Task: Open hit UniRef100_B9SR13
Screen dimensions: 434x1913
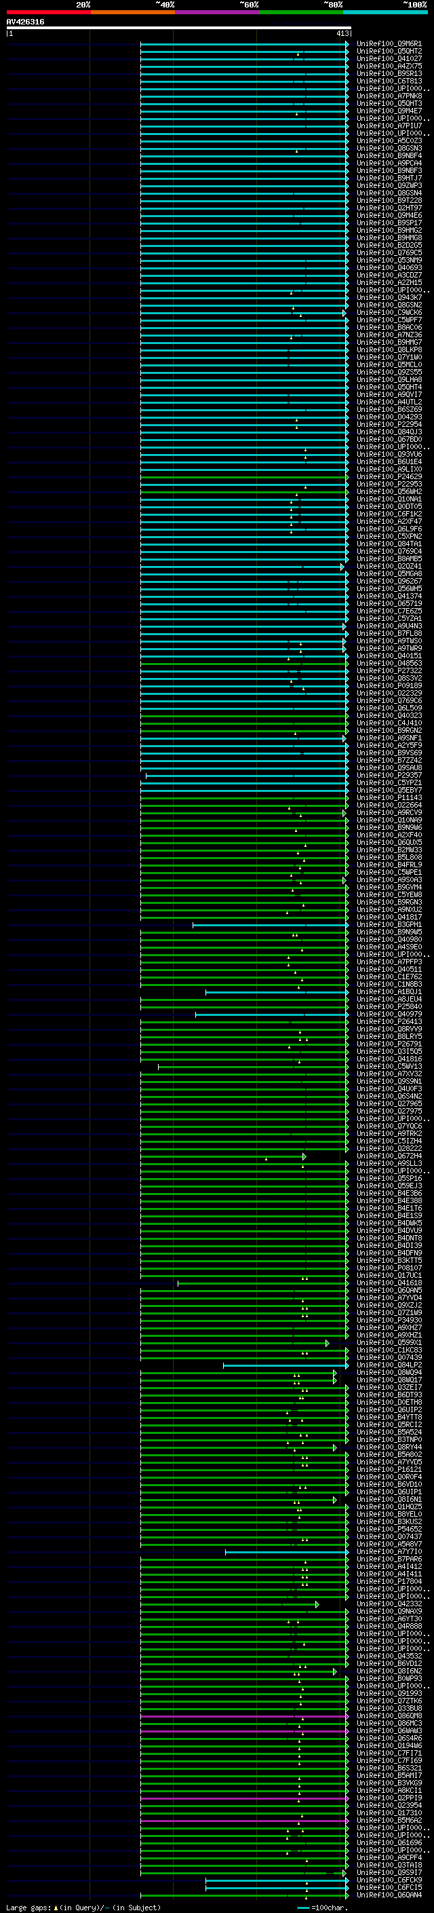Action: point(389,73)
